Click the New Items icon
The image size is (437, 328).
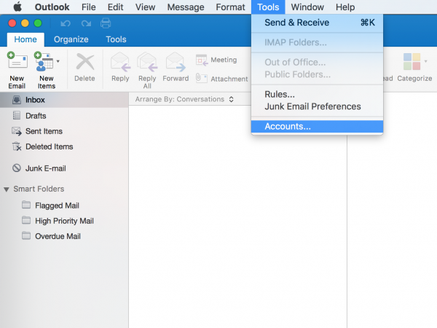pos(44,61)
